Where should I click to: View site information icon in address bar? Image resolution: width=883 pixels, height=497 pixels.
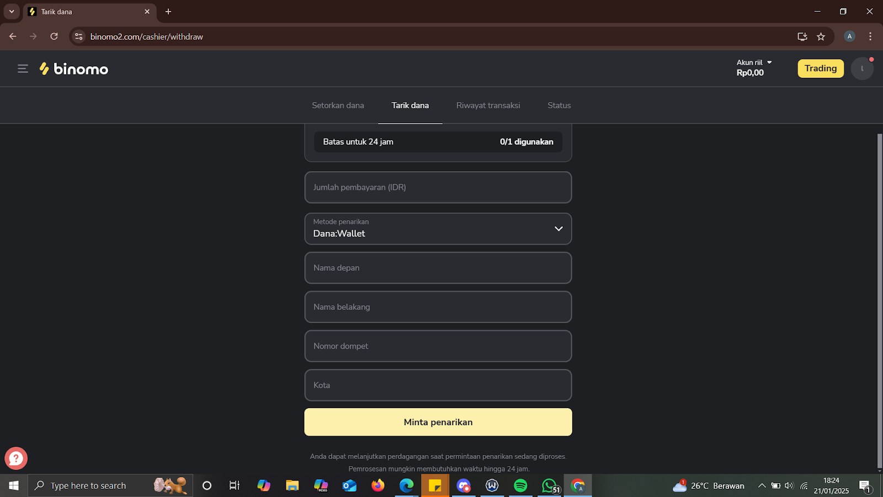click(79, 36)
